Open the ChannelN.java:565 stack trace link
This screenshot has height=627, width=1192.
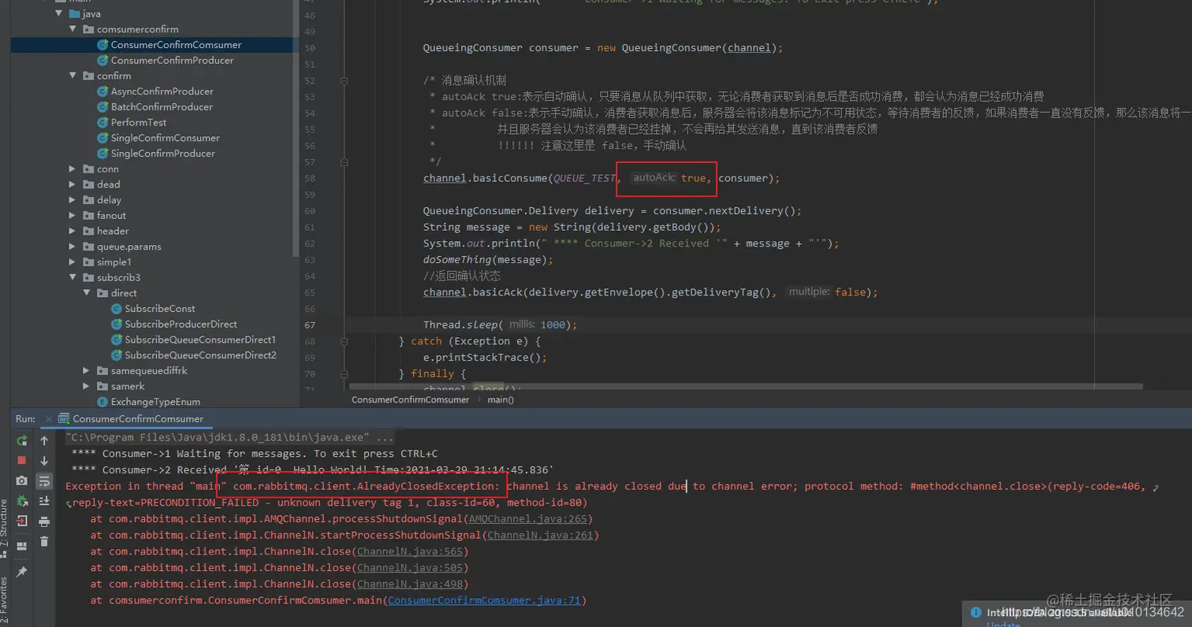pos(411,551)
